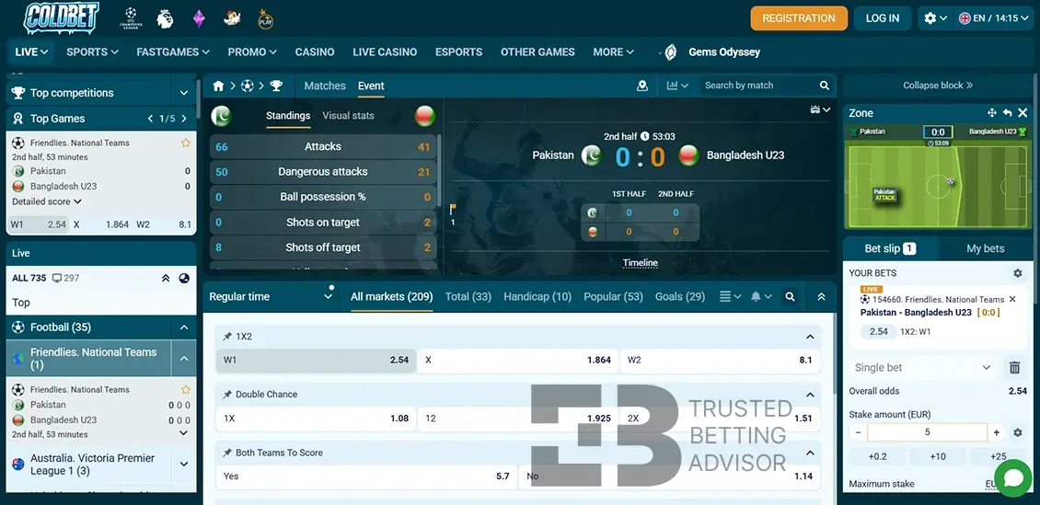Open market notifications bell dropdown

[761, 297]
